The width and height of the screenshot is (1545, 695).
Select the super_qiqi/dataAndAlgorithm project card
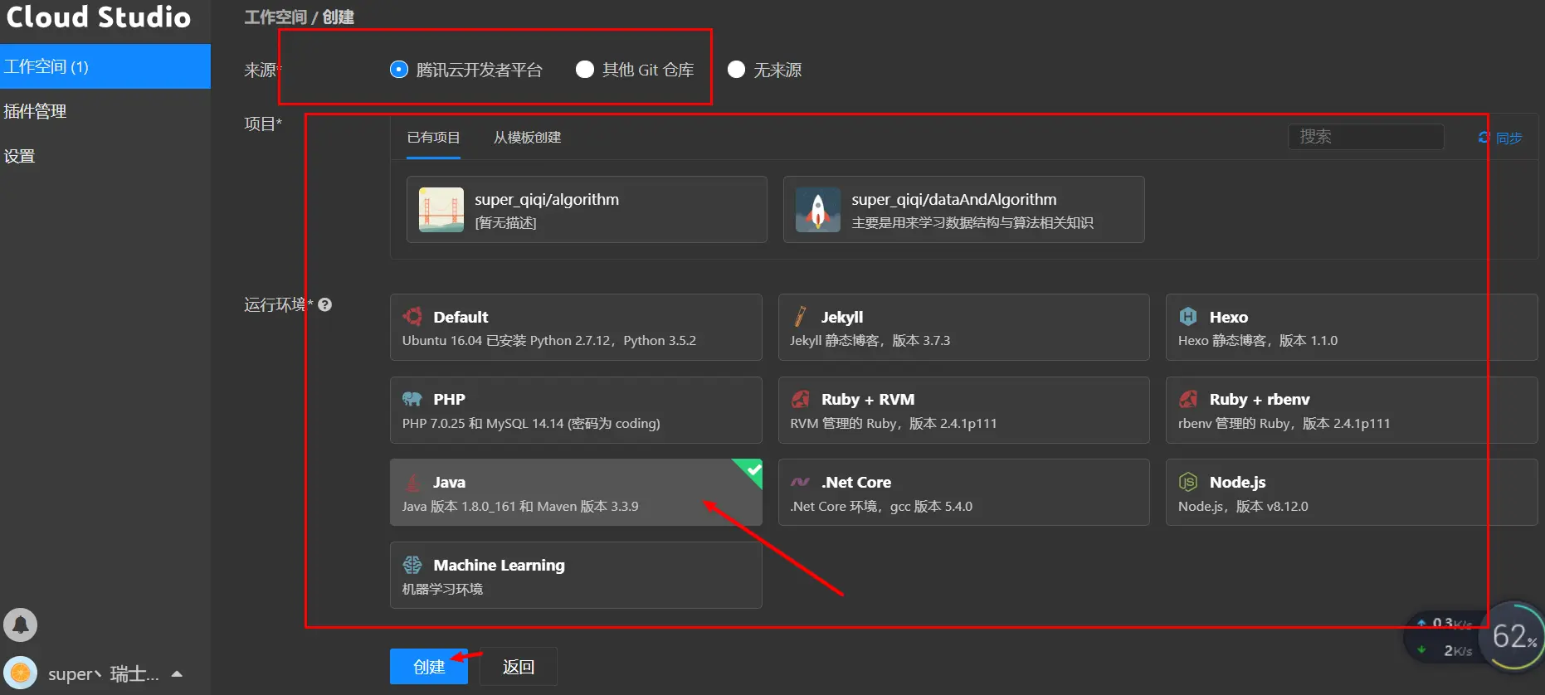[x=964, y=210]
